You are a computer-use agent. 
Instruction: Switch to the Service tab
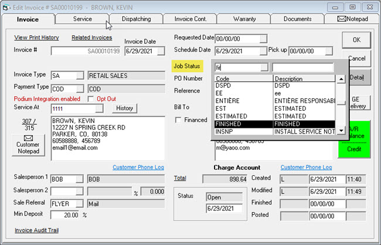coord(83,19)
